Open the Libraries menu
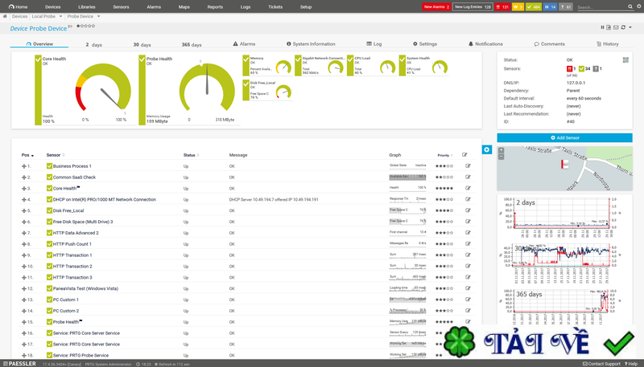Viewport: 644px width, 367px height. 87,7
